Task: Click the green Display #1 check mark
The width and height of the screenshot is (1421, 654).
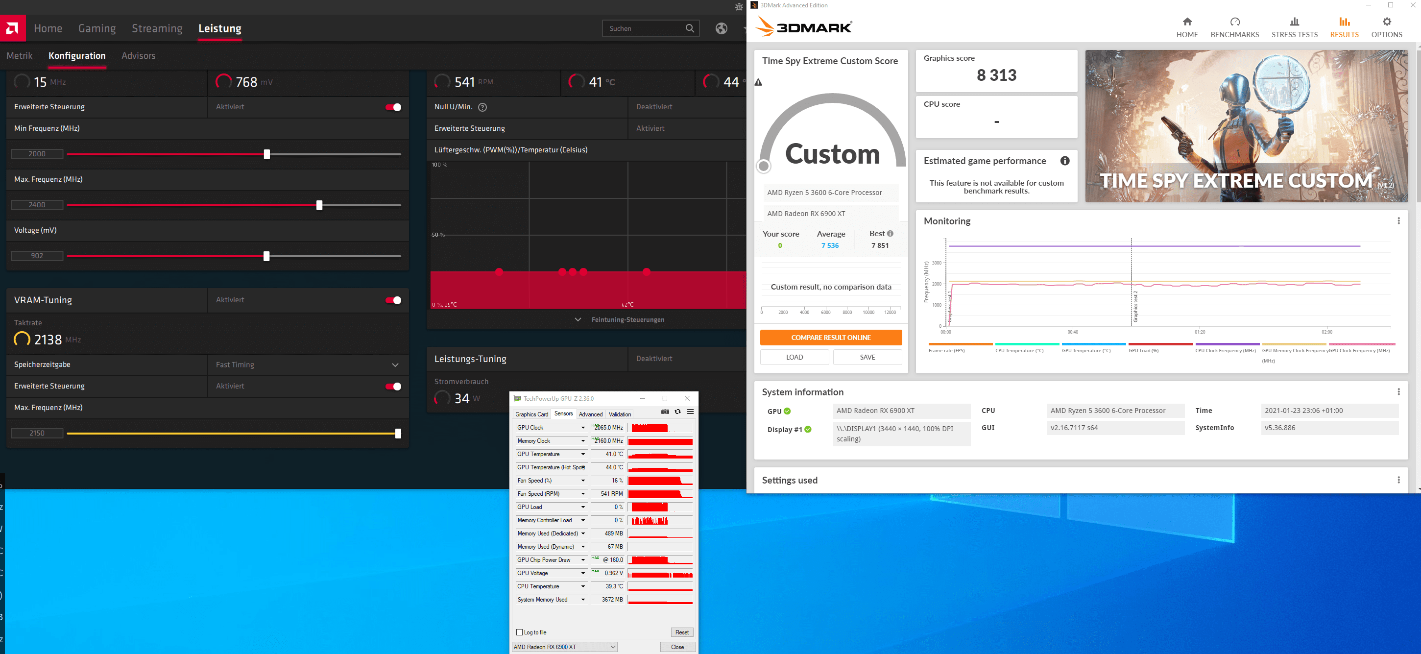Action: point(808,429)
